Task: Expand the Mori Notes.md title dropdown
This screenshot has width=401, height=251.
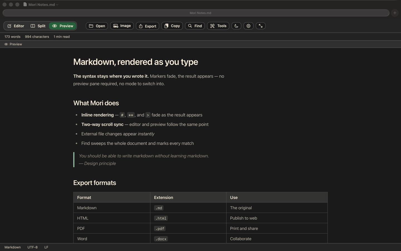Action: point(57,5)
